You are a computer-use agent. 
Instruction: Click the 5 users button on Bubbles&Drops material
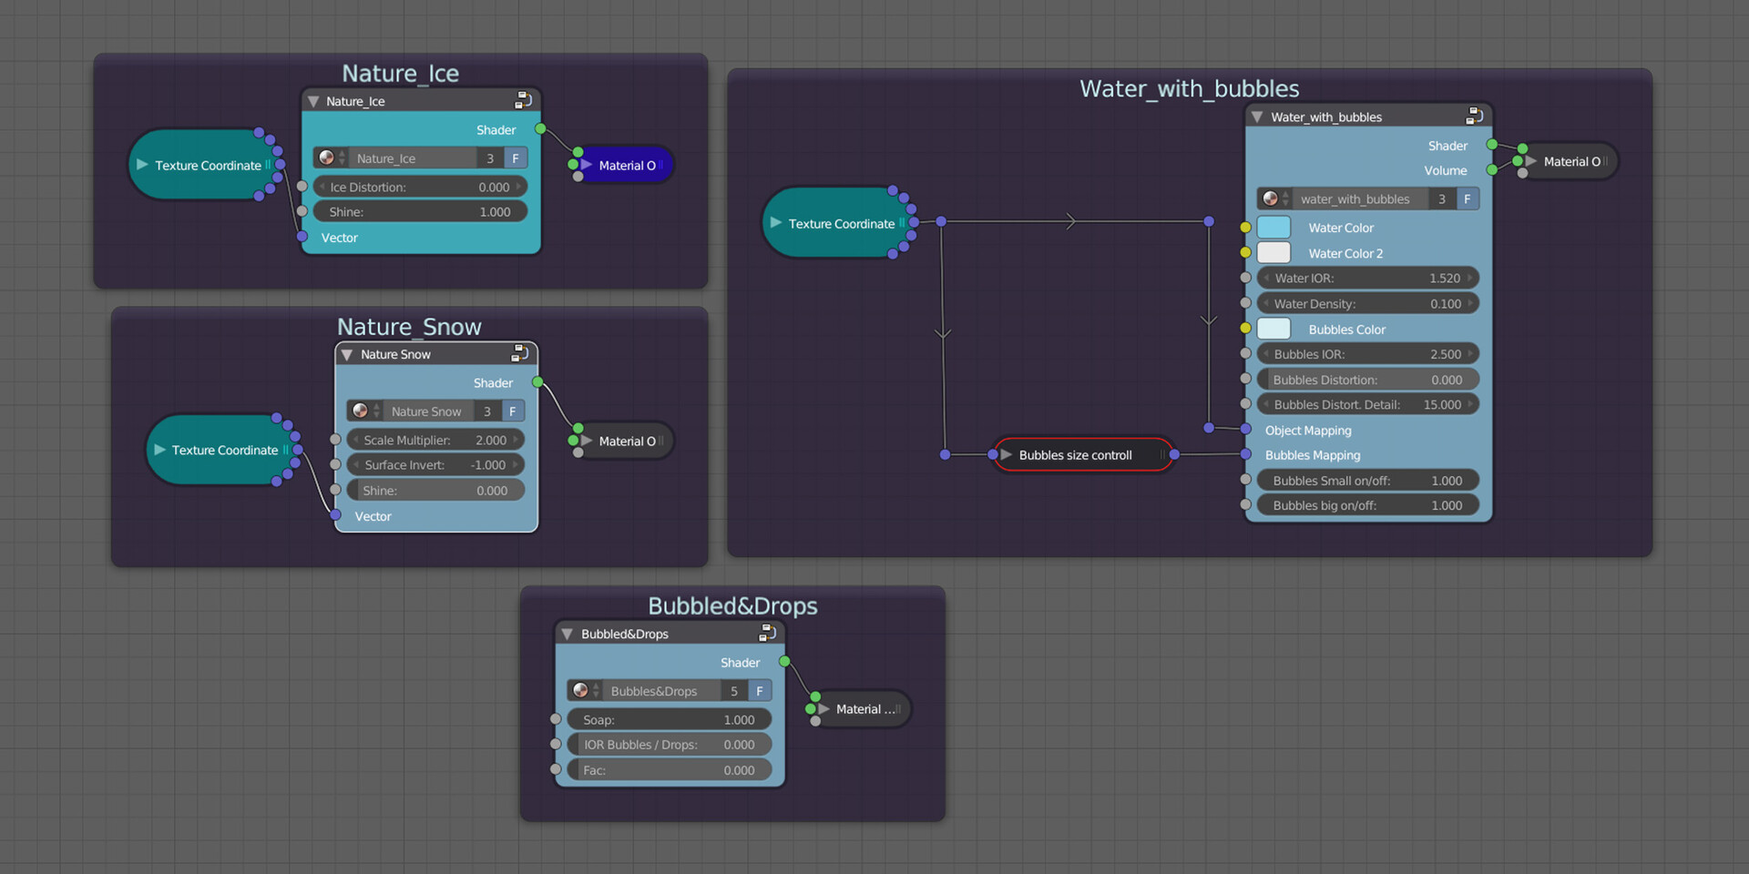point(734,690)
